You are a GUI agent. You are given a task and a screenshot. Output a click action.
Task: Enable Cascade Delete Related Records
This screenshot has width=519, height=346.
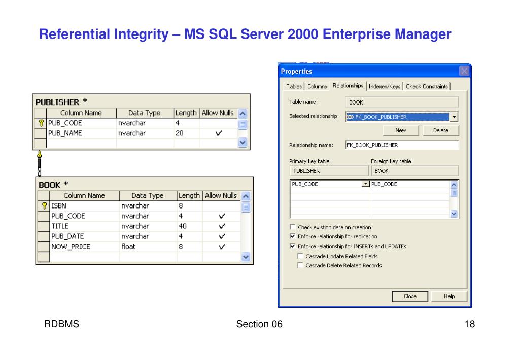(300, 265)
